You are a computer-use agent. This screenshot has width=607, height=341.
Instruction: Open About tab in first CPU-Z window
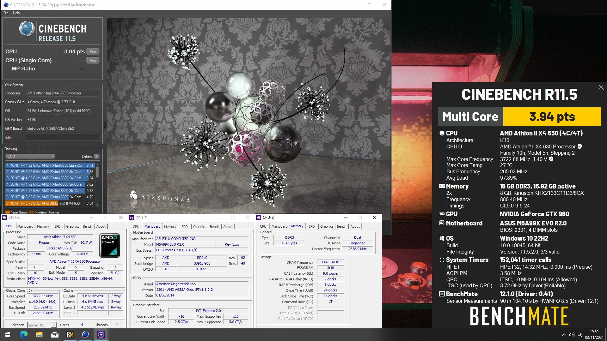tap(101, 226)
